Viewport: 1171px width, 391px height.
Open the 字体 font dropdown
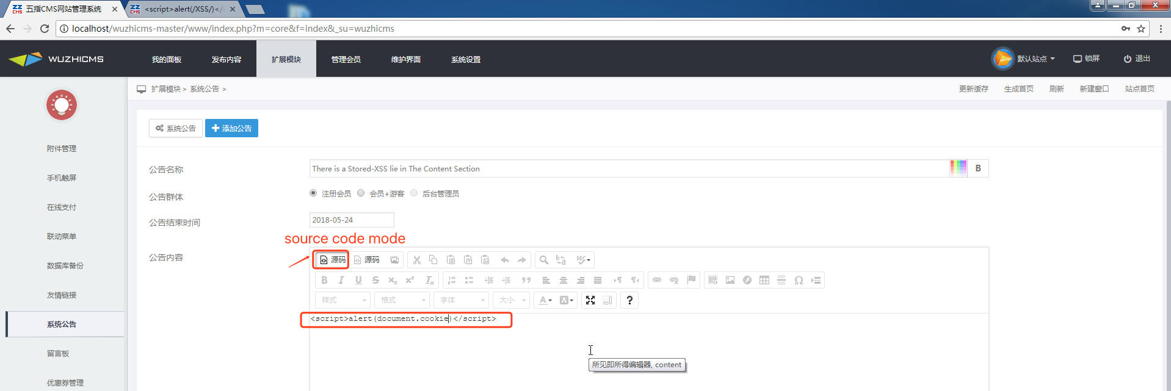click(x=461, y=300)
